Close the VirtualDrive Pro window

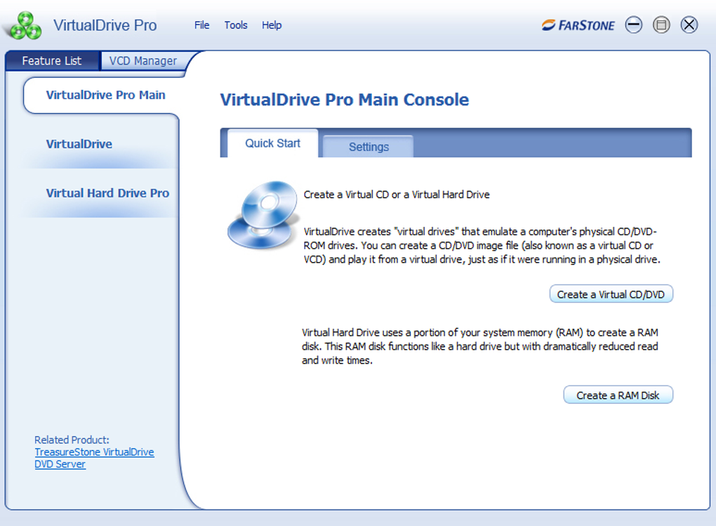point(689,25)
